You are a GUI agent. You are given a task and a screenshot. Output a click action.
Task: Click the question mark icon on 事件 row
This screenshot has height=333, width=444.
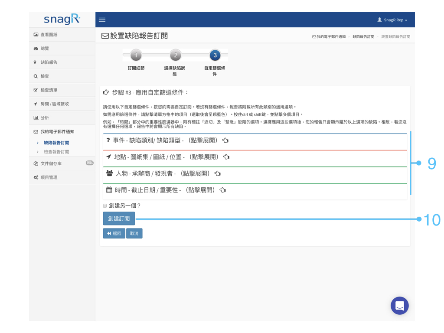[108, 140]
